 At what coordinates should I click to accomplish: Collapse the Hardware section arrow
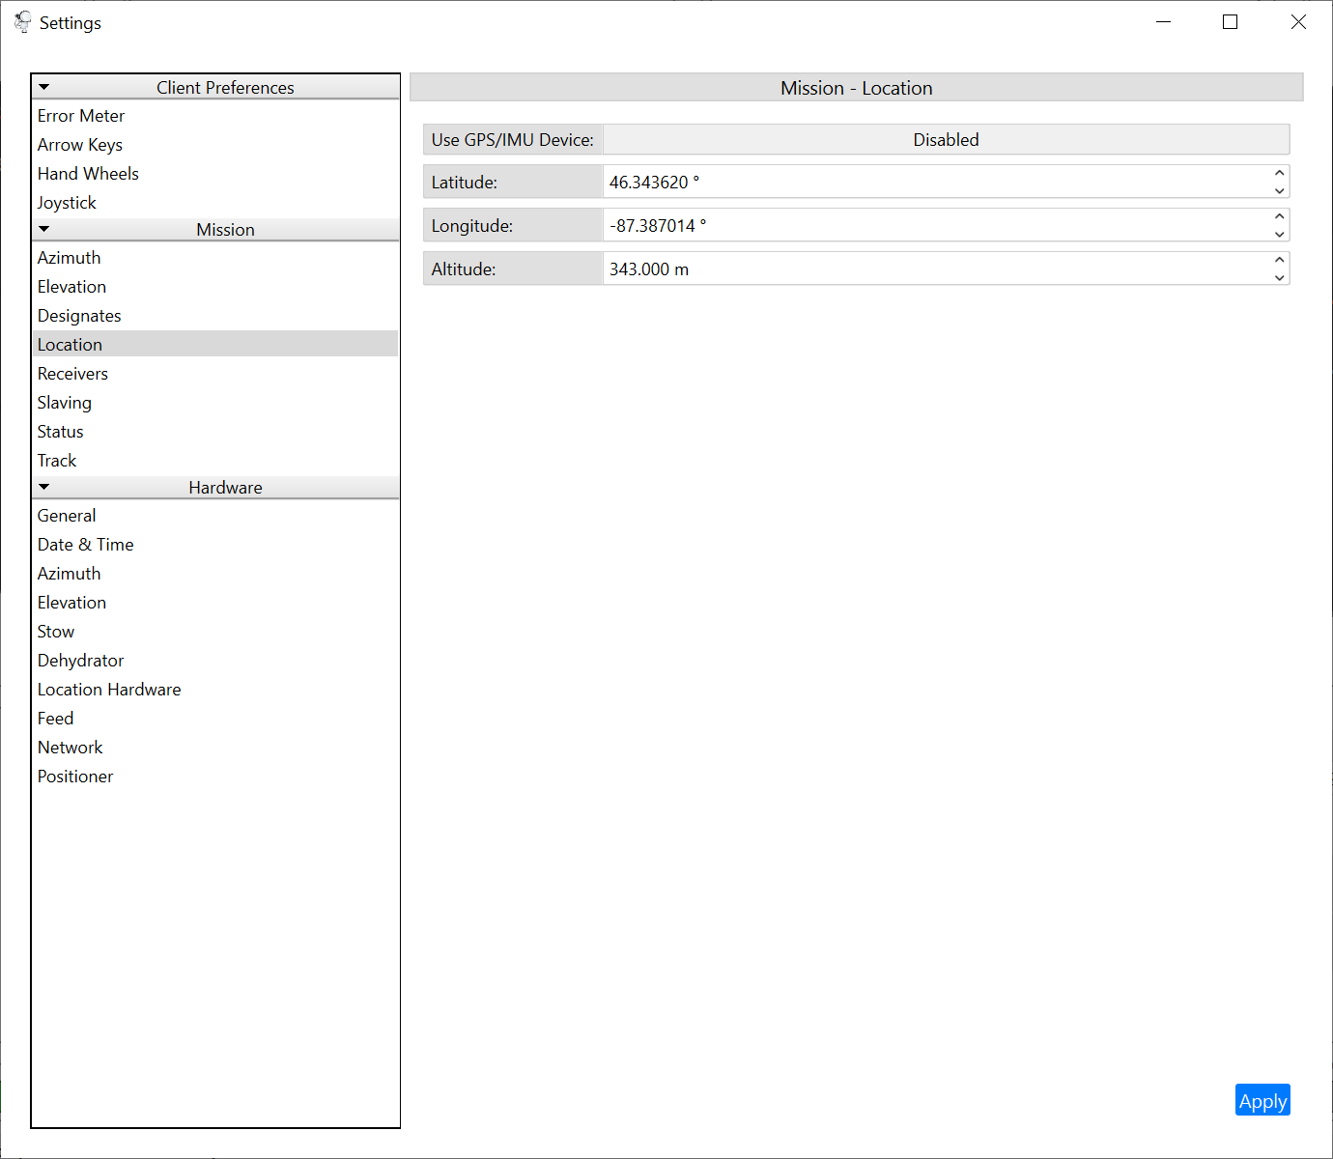(43, 487)
